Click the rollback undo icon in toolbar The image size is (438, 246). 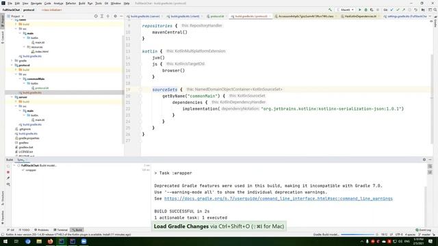coord(416,10)
